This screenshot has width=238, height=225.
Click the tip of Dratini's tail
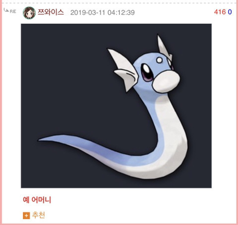41,140
